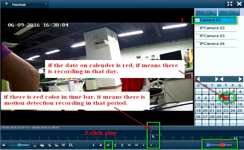Open the digital zoom magnifier tool
The image size is (244, 150).
(71, 145)
